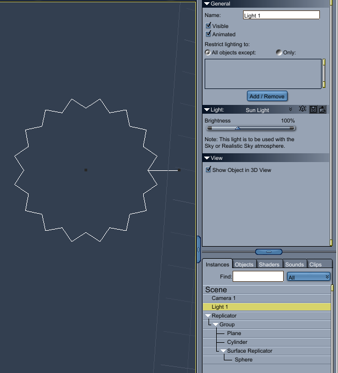Collapse the View section
338x373 pixels.
(207, 158)
